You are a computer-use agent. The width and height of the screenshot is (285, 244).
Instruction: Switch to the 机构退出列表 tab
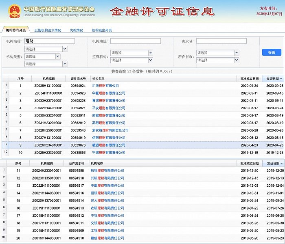(x=102, y=30)
